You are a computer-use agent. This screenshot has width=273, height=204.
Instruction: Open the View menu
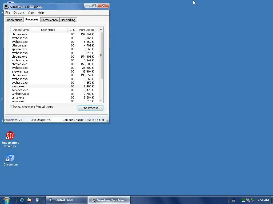31,12
